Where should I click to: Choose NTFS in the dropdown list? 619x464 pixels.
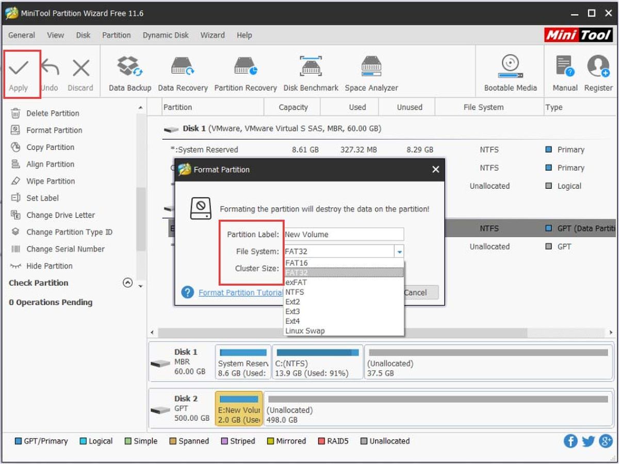pos(295,292)
